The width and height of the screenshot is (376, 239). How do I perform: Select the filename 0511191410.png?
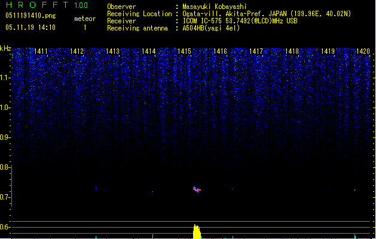click(30, 16)
